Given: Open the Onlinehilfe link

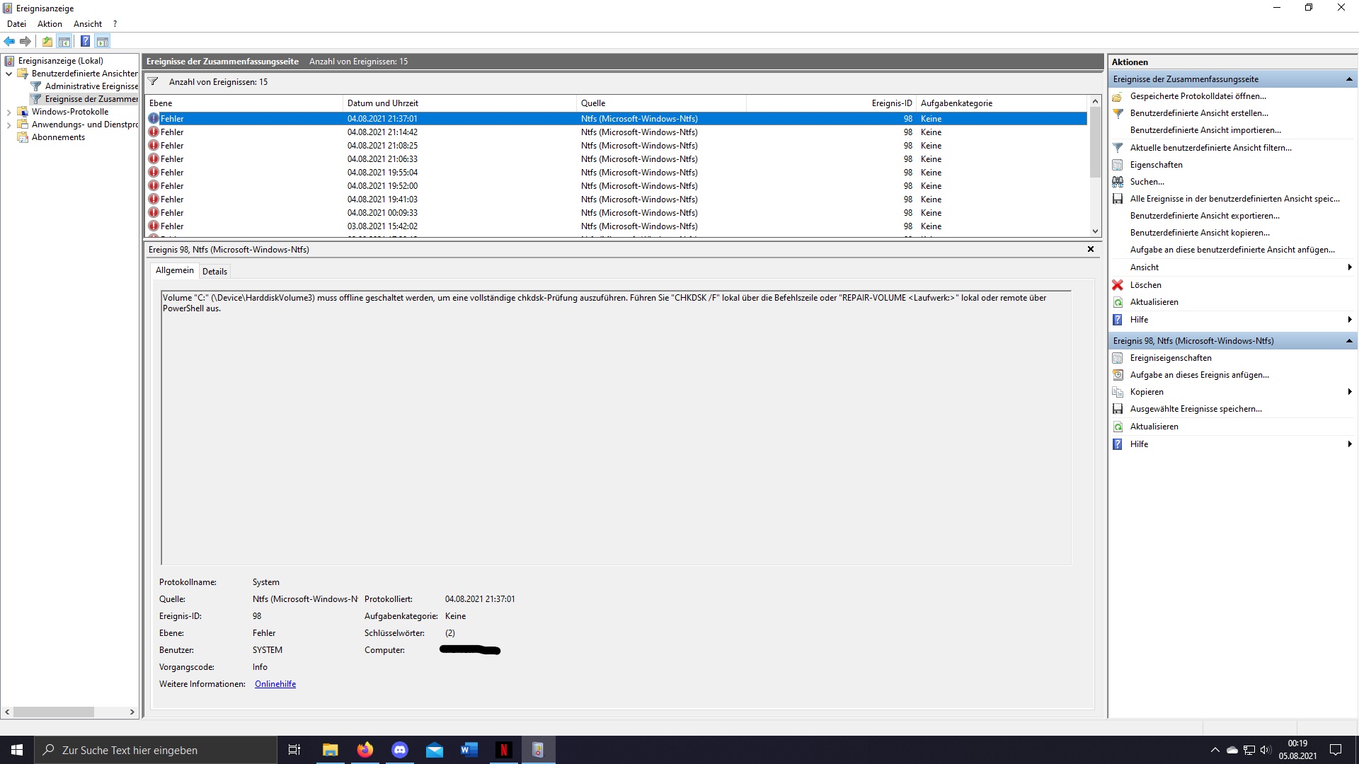Looking at the screenshot, I should pos(275,683).
